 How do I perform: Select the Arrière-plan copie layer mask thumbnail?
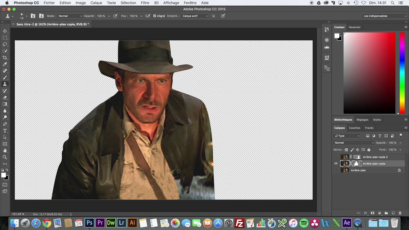[x=357, y=164]
